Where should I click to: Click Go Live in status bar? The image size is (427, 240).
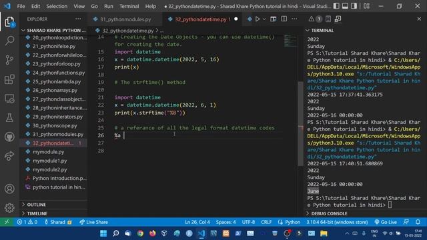(386, 222)
